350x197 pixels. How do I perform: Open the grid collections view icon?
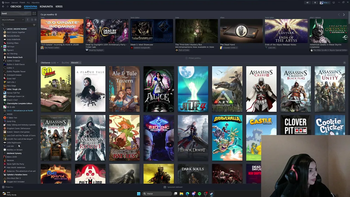click(34, 13)
